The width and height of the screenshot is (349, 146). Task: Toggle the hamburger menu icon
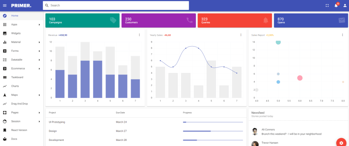5,6
